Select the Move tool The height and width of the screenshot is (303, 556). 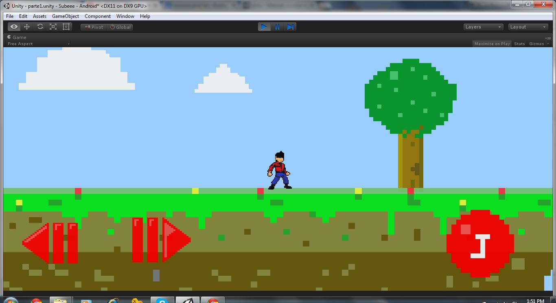click(x=26, y=26)
